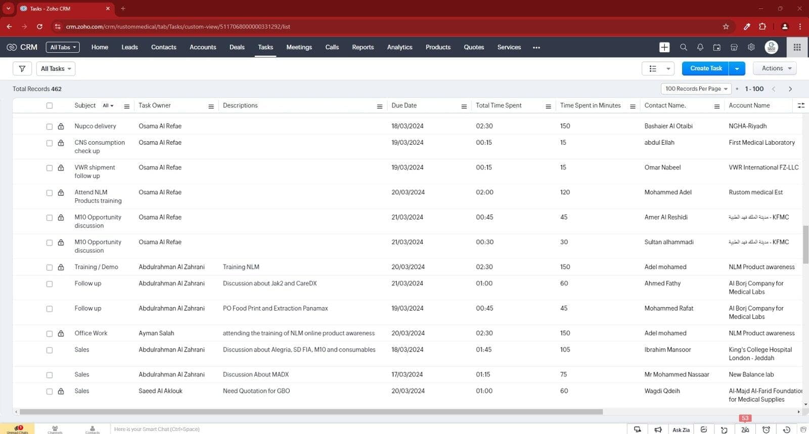Open the marketplace store icon
Viewport: 809px width, 434px height.
click(734, 47)
